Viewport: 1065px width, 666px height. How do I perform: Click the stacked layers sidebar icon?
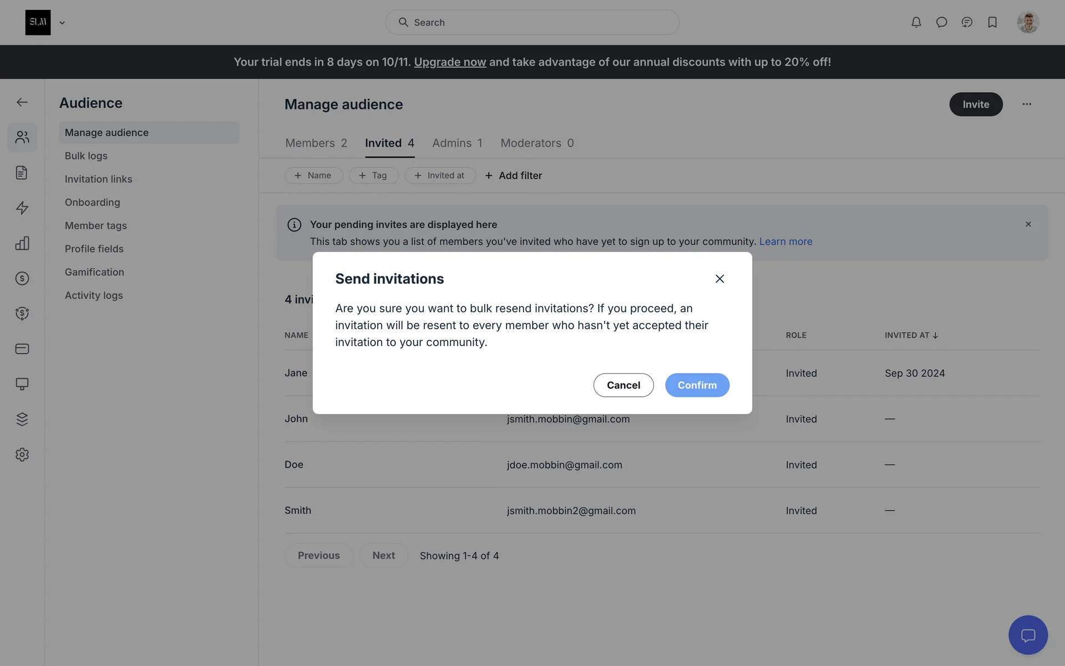[22, 419]
